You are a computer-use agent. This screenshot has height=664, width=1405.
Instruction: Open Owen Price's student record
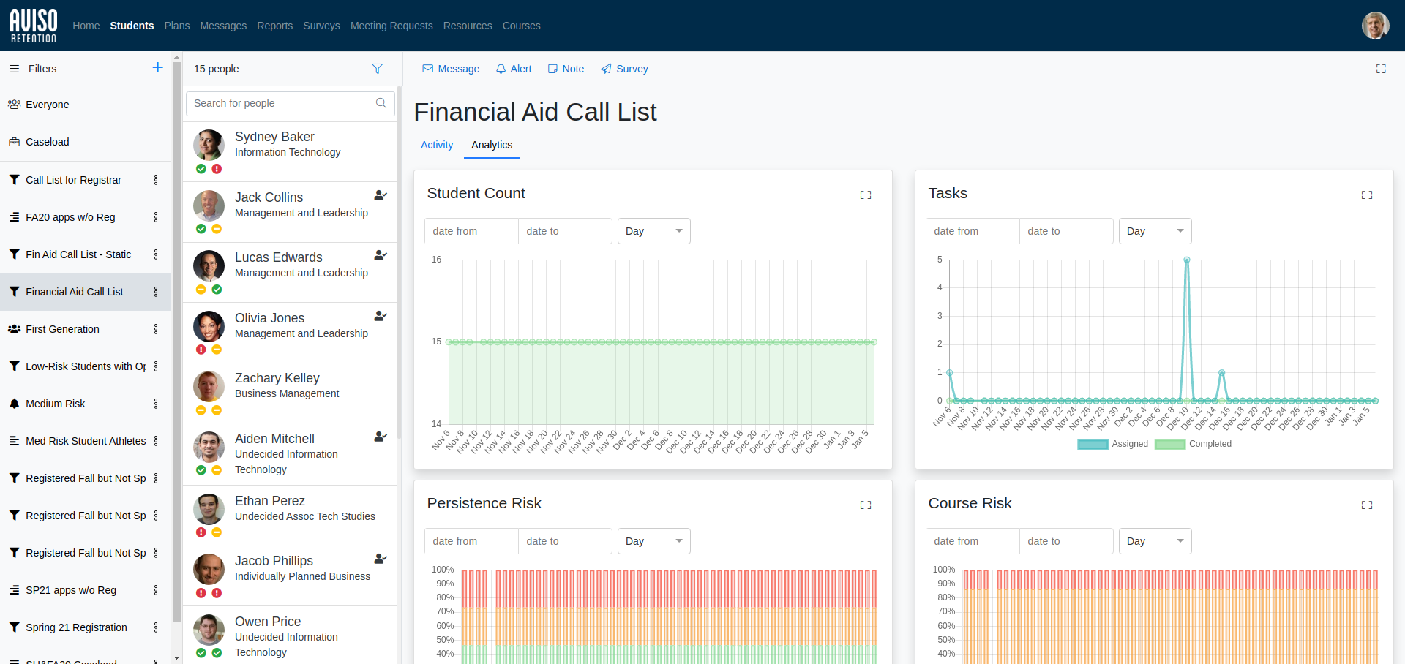[x=290, y=636]
